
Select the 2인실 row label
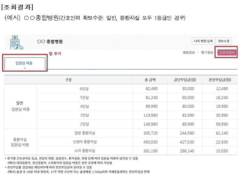click(85, 124)
